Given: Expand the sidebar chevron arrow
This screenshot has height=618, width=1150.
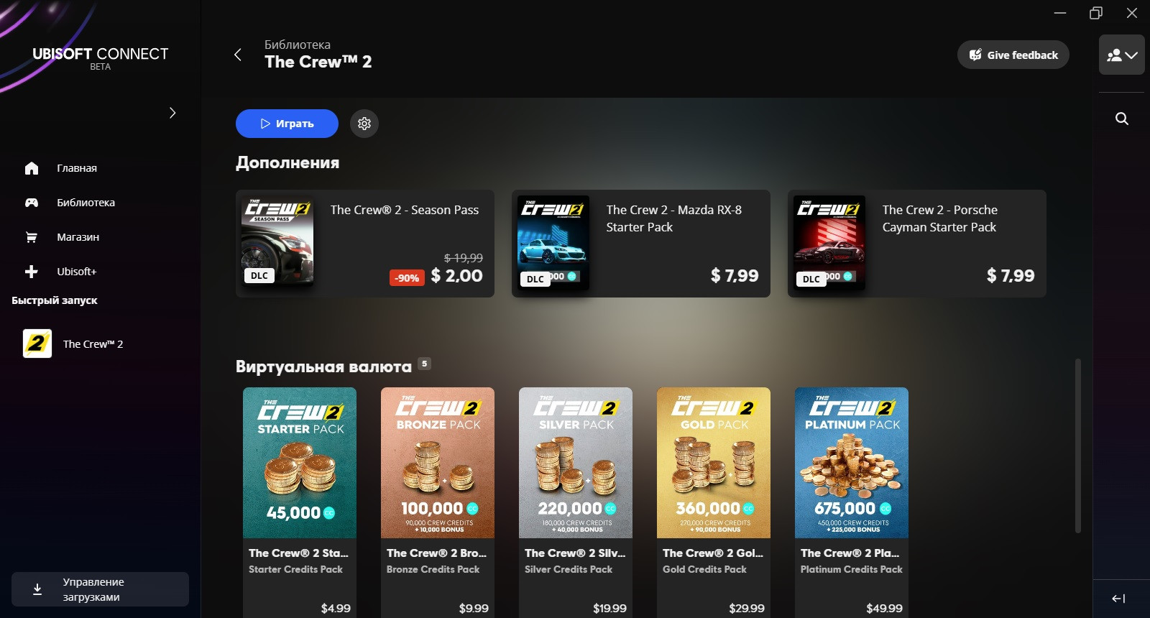Looking at the screenshot, I should (x=172, y=113).
